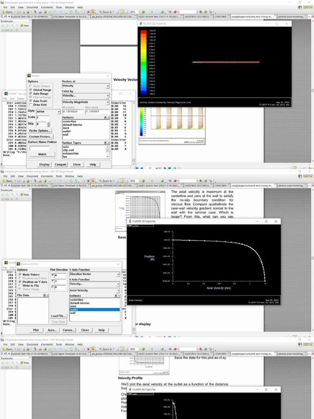Viewport: 314px width, 419px height.
Task: Click the Skip value field
Action: tap(41, 124)
